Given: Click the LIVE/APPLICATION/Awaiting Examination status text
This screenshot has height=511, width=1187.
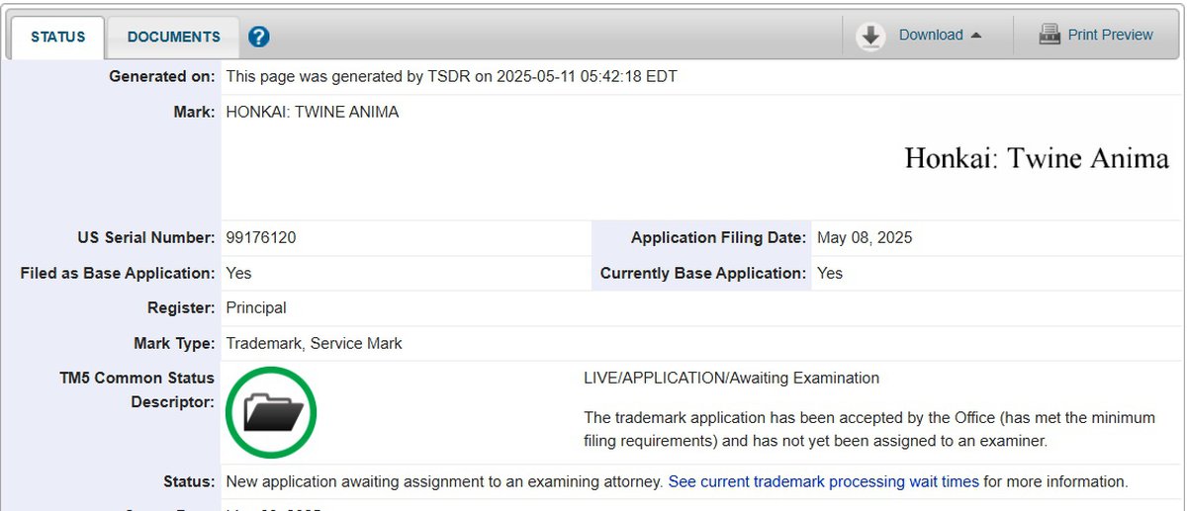Looking at the screenshot, I should click(x=731, y=379).
